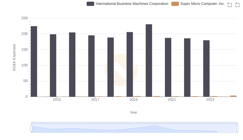Toggle International Business Machines Corporation legend series

pos(127,4)
